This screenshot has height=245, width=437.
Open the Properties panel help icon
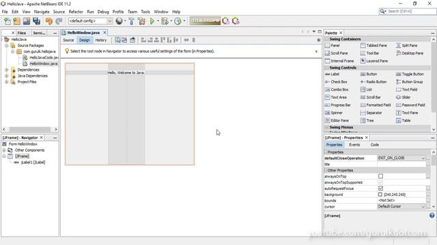coord(432,215)
